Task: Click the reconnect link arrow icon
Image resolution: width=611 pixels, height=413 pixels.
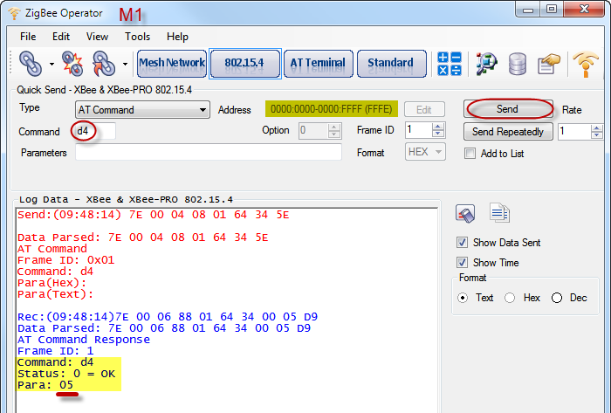Action: (x=104, y=64)
